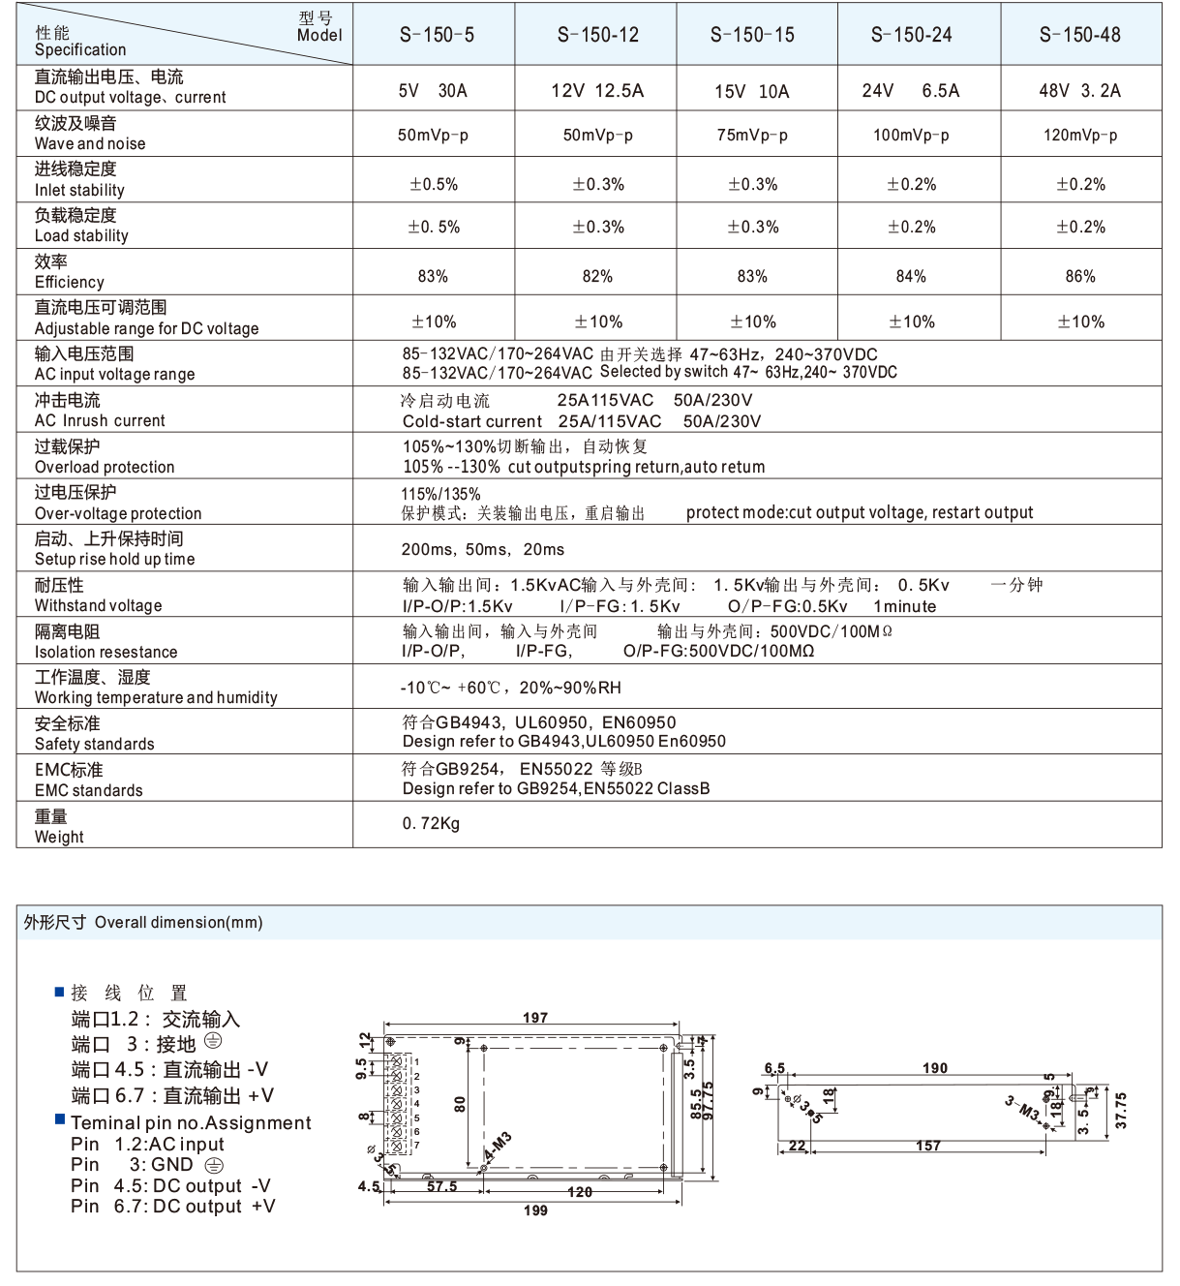Image resolution: width=1180 pixels, height=1286 pixels.
Task: Select the S-150-24 model column header
Action: click(x=911, y=35)
